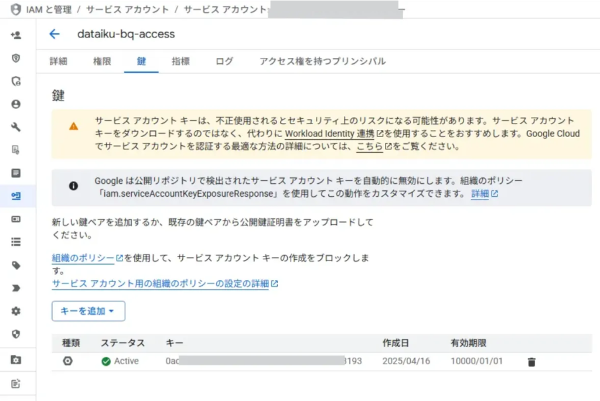Click the shield icon at sidebar top
This screenshot has height=401, width=600.
pos(16,58)
